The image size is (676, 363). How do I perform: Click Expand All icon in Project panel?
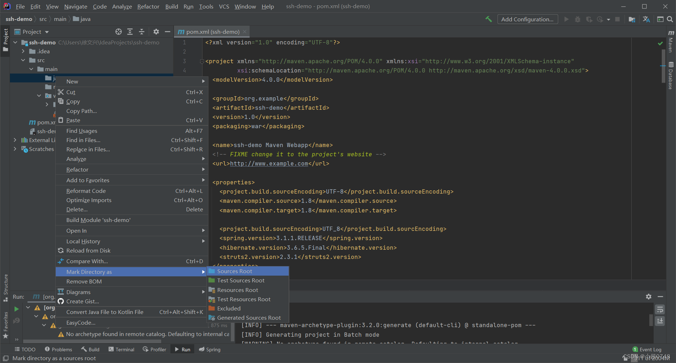130,32
